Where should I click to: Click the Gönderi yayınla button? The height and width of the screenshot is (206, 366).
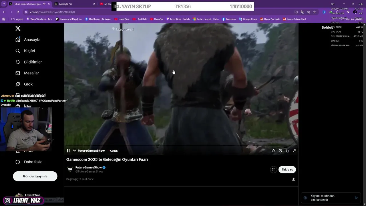[x=35, y=176]
